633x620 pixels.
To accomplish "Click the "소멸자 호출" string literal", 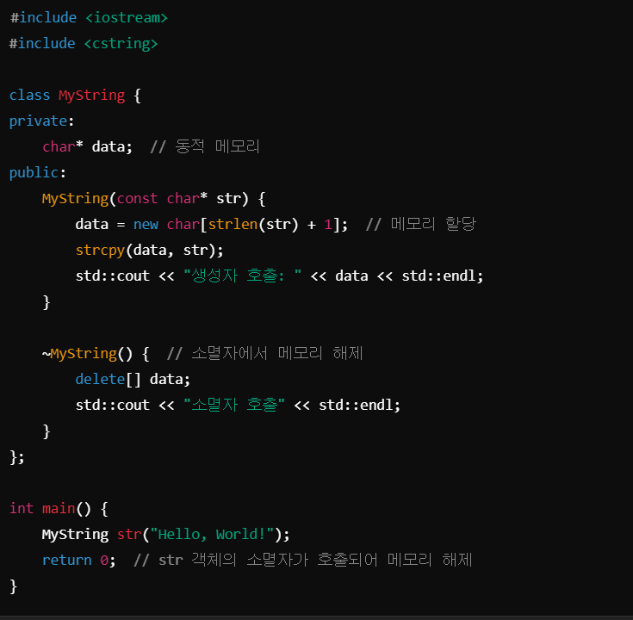I will pyautogui.click(x=234, y=405).
